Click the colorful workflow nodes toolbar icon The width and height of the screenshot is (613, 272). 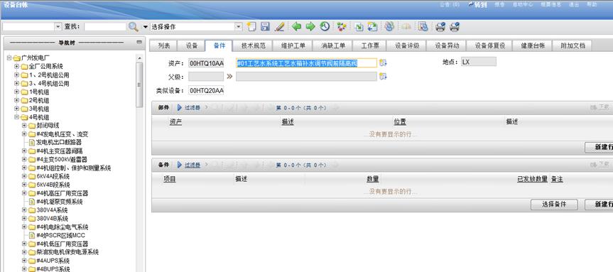coord(342,26)
